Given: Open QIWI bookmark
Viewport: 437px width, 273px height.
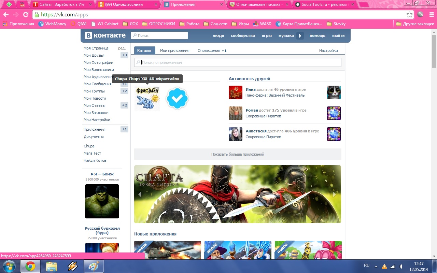Looking at the screenshot, I should pyautogui.click(x=79, y=24).
